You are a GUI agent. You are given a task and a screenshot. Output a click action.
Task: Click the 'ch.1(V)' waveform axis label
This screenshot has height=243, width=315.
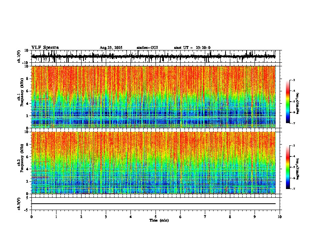click(x=19, y=56)
